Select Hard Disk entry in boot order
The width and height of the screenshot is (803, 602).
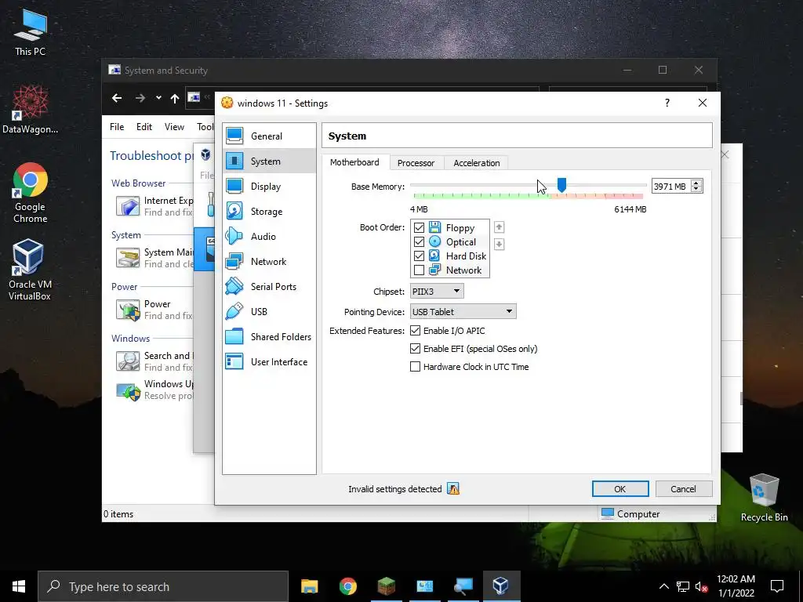click(x=466, y=256)
